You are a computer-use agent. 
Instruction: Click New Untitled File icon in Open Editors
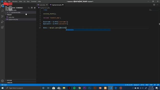click(29, 8)
